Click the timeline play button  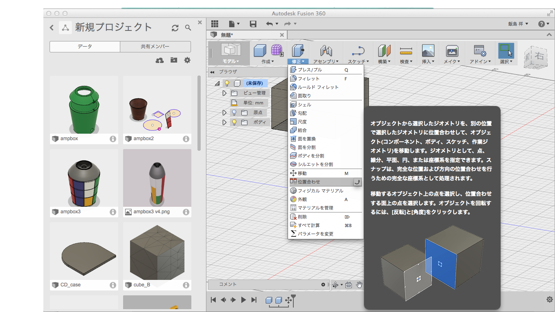click(x=243, y=300)
